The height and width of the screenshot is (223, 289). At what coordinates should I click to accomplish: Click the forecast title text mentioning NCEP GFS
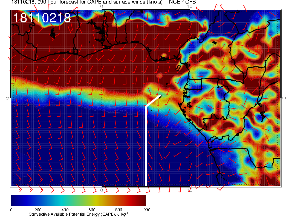(103, 2)
